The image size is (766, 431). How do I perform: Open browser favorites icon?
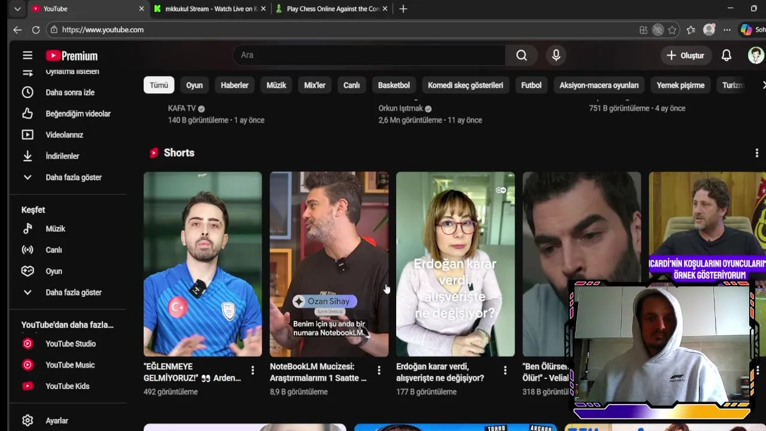pyautogui.click(x=691, y=30)
